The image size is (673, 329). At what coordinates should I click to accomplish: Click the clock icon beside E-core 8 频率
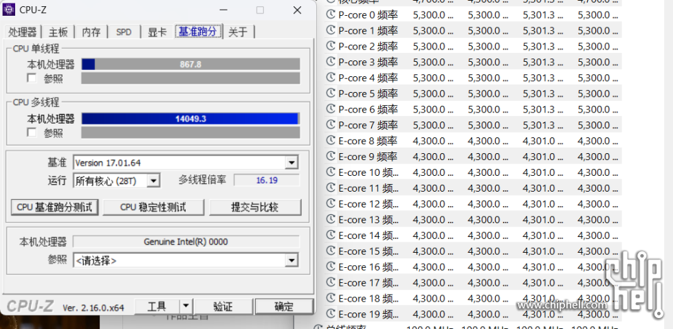pos(331,141)
